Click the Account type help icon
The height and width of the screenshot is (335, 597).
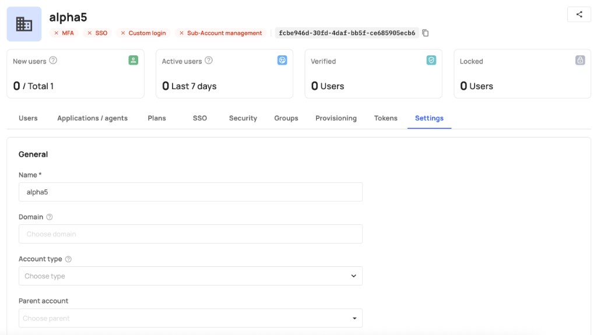pos(68,259)
